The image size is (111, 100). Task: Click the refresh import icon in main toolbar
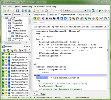[30, 11]
